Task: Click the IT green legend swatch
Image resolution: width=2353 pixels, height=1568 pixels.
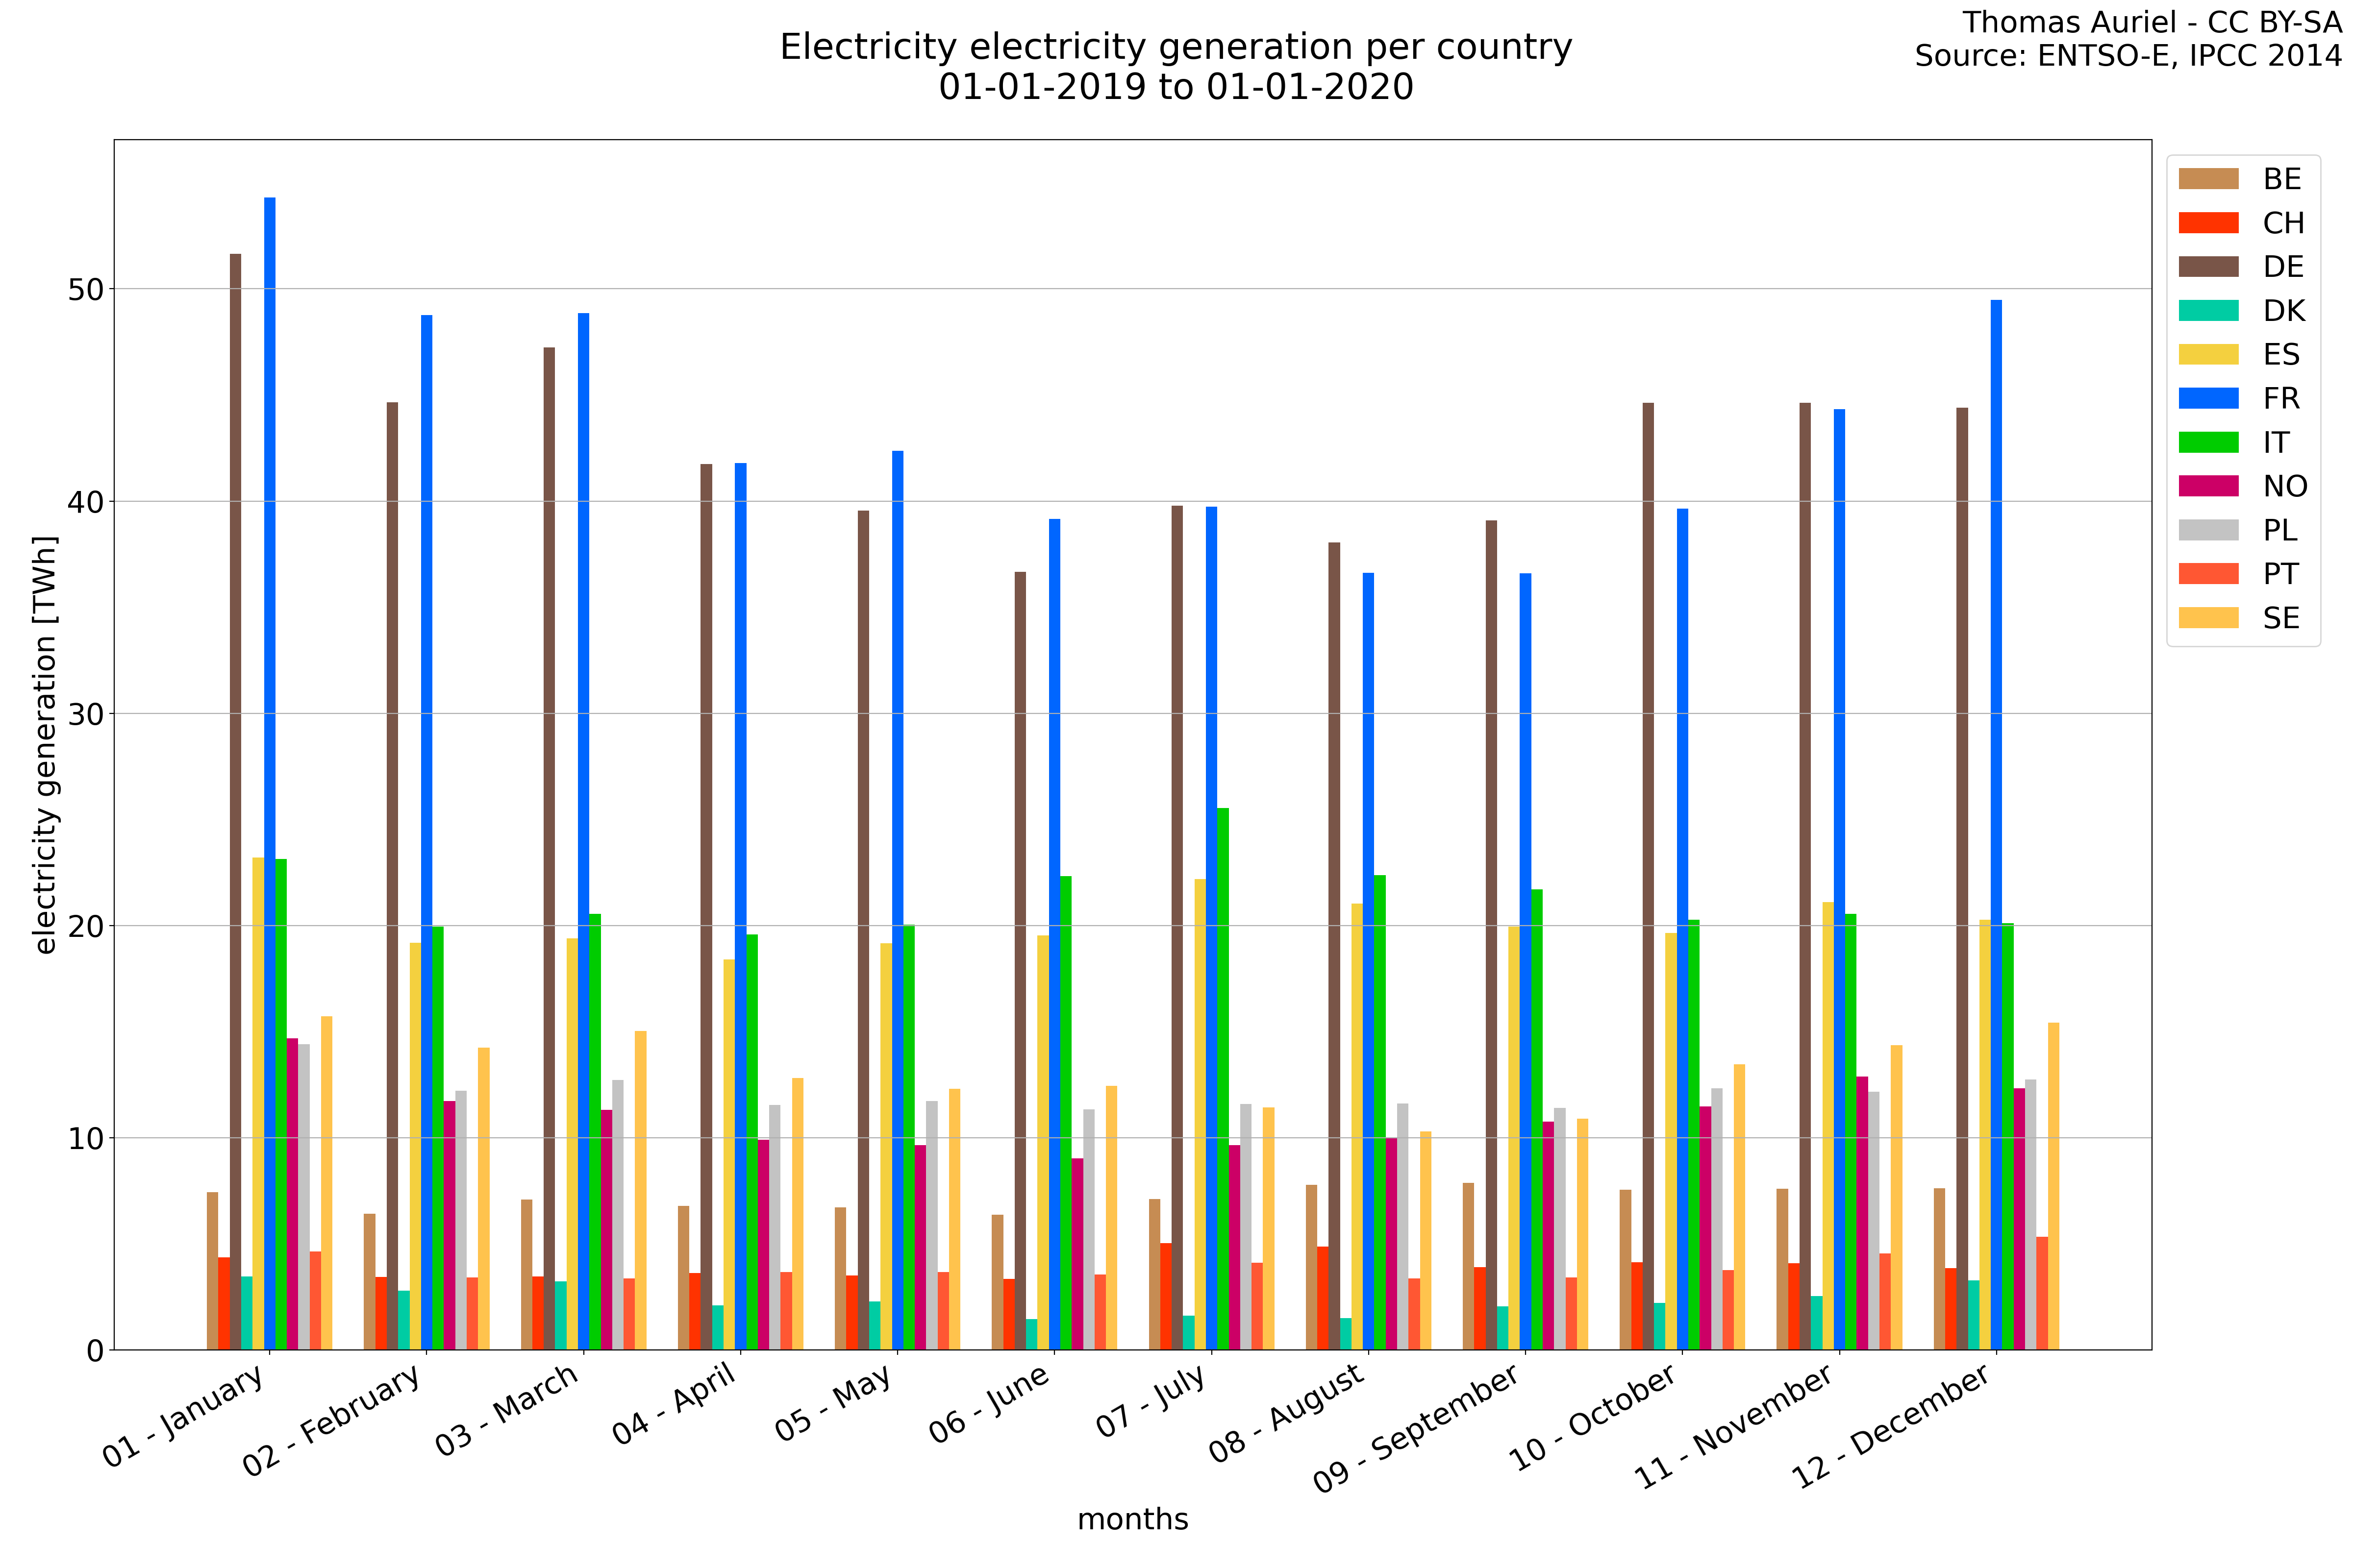Action: 2208,443
